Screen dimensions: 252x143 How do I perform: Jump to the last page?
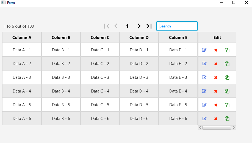click(149, 26)
